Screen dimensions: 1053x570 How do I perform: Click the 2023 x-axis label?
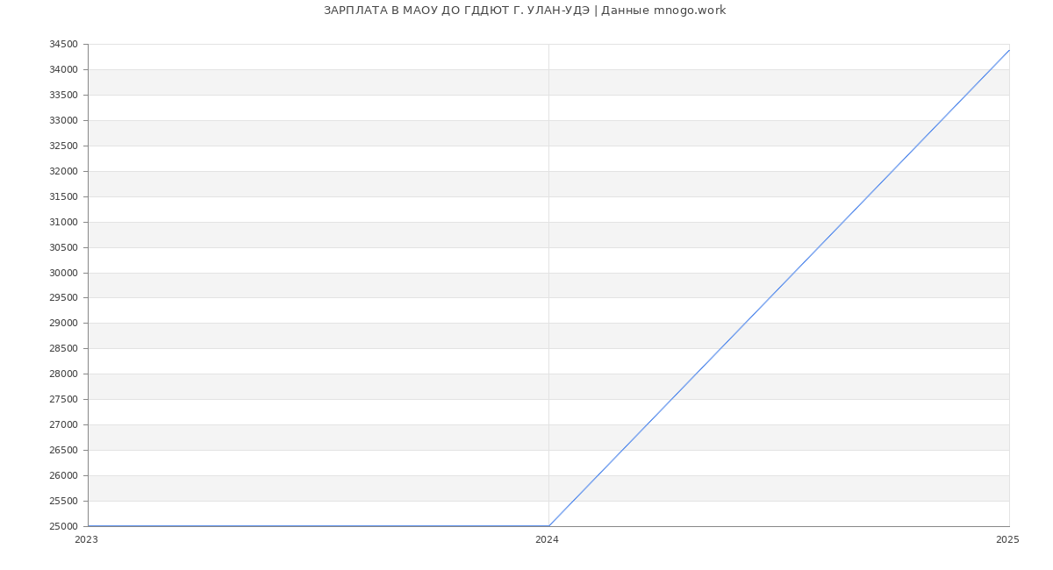[86, 540]
